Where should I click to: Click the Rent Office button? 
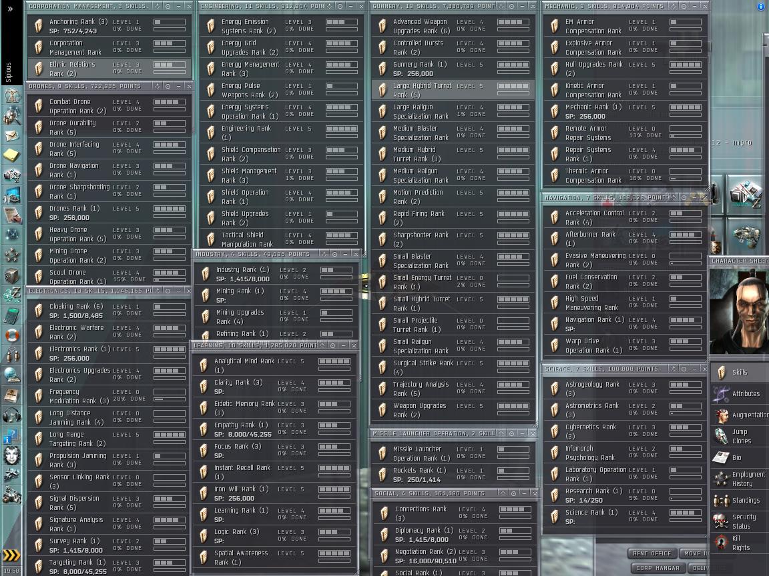pyautogui.click(x=652, y=553)
